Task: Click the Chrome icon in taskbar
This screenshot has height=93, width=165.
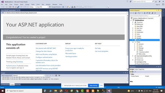Action: pyautogui.click(x=77, y=91)
